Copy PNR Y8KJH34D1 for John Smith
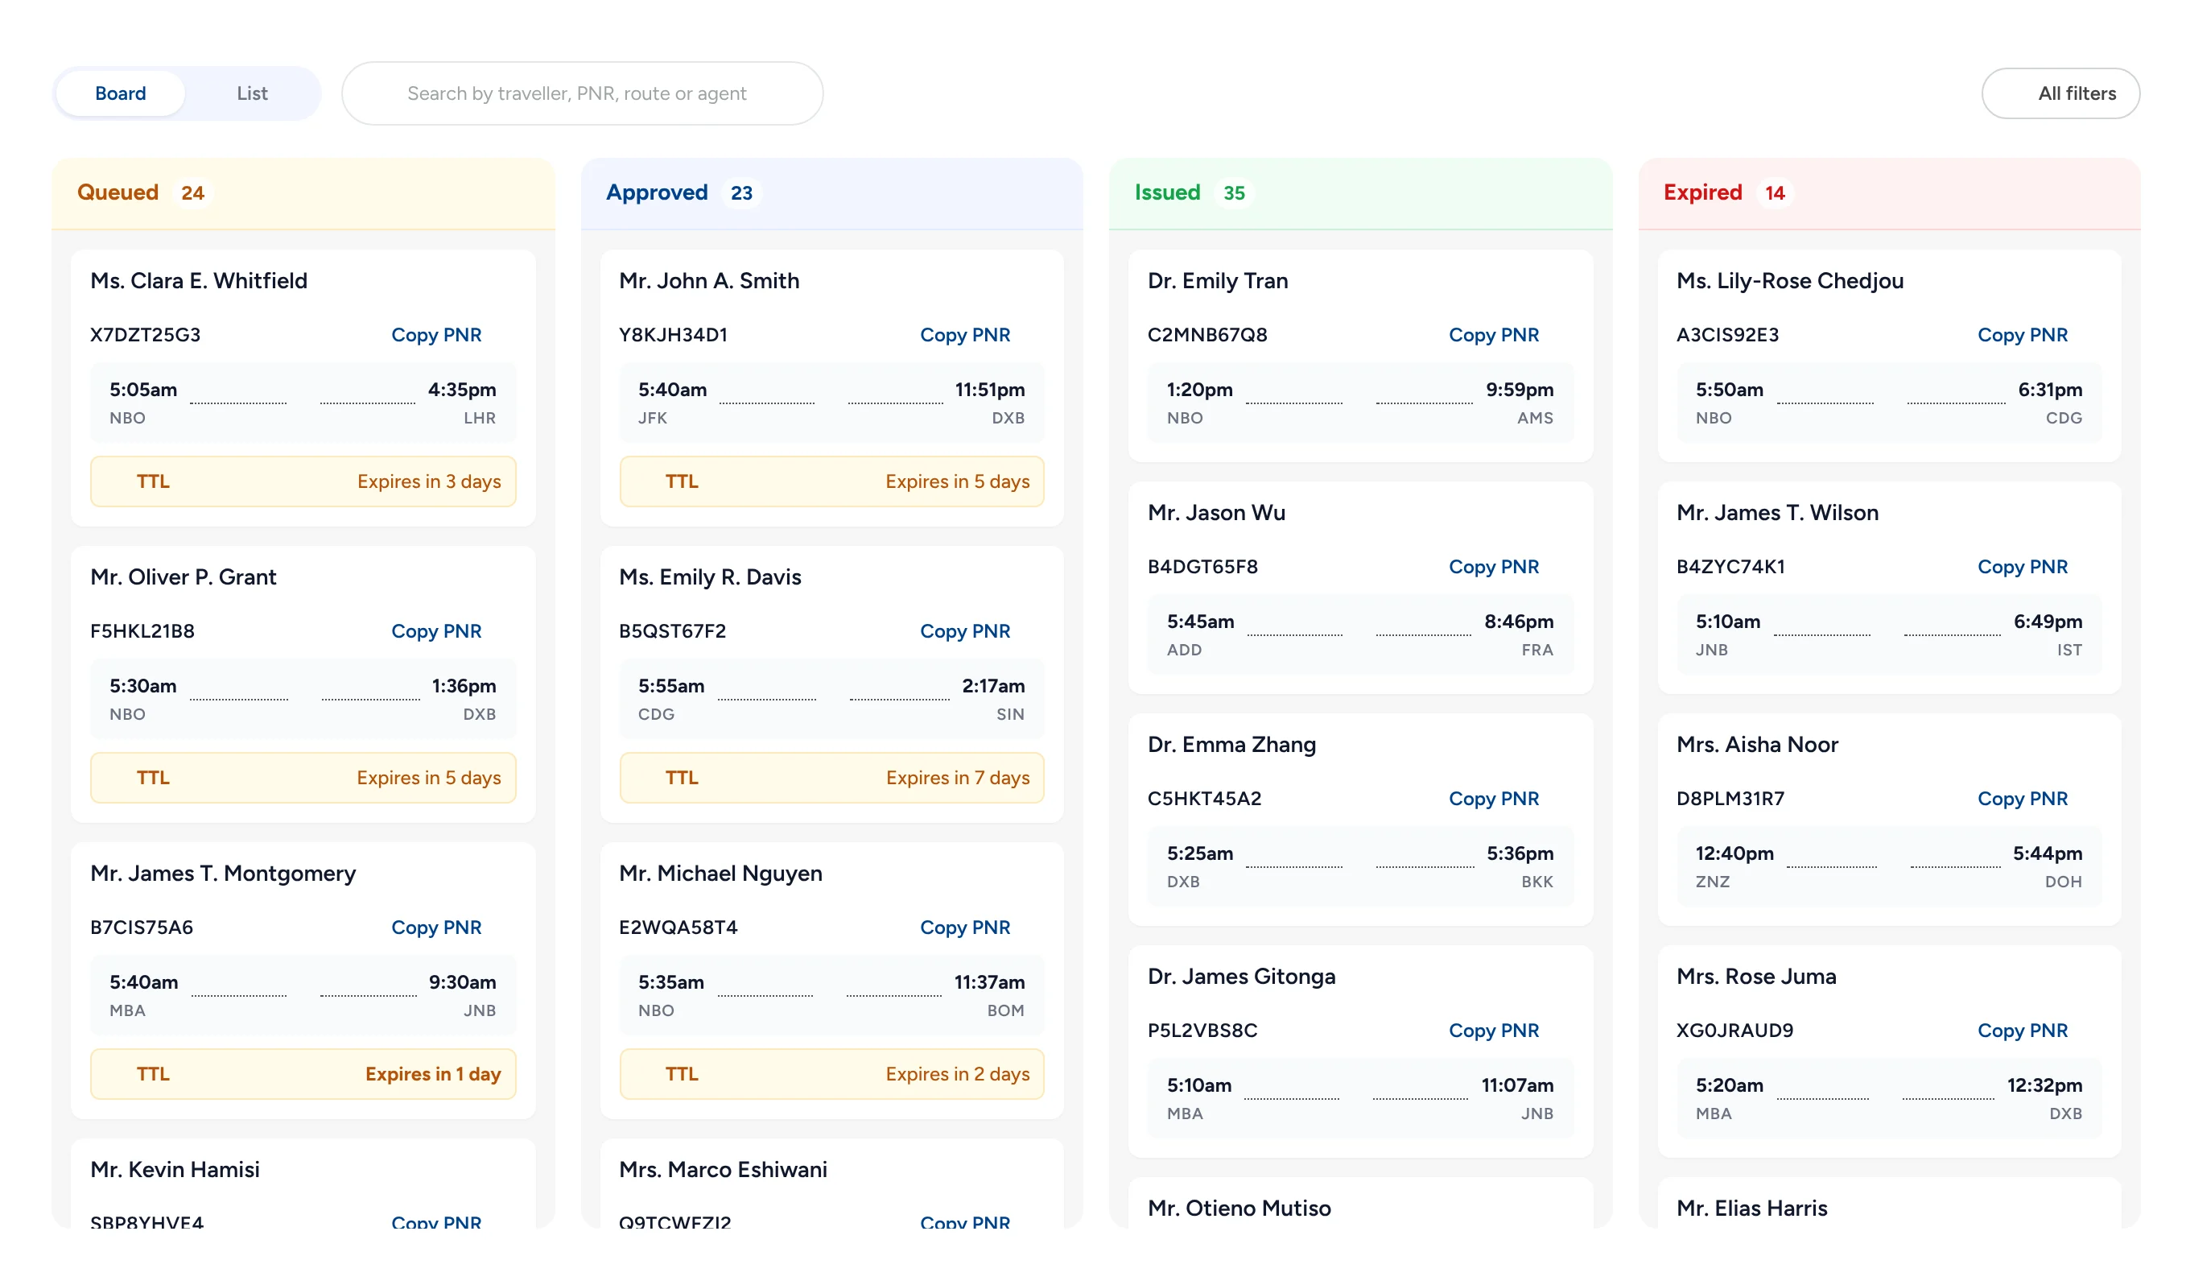Viewport: 2186px width, 1285px height. pos(964,334)
